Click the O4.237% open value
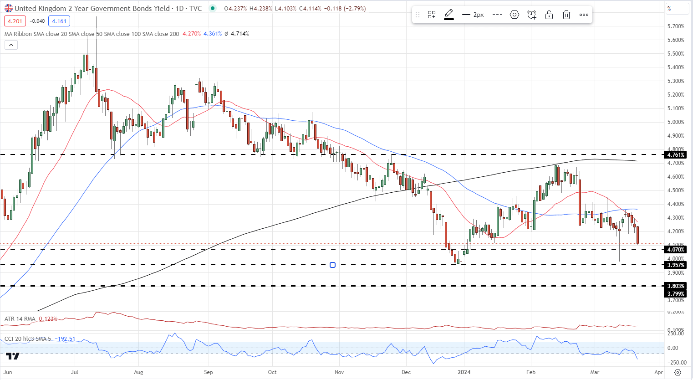Image resolution: width=693 pixels, height=380 pixels. pyautogui.click(x=236, y=8)
